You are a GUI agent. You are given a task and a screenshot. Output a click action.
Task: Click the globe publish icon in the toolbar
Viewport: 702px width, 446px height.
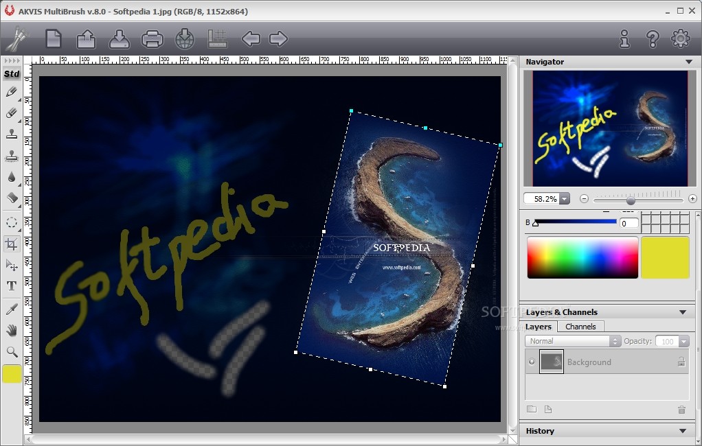pos(185,38)
